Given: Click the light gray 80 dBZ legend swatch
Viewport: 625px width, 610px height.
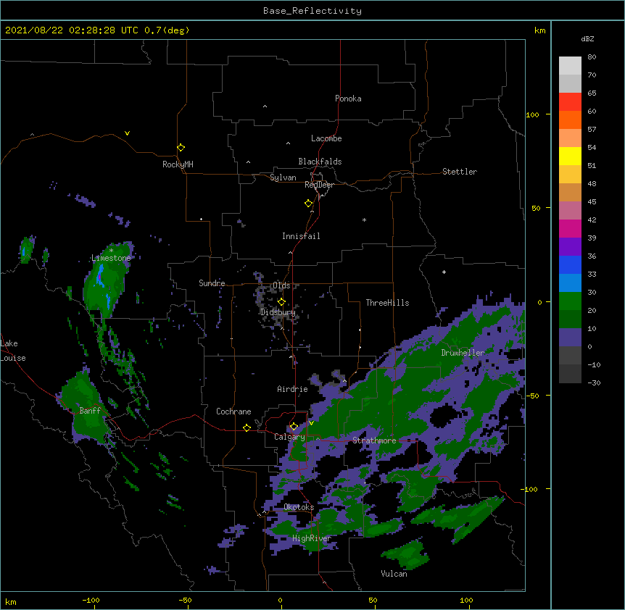Looking at the screenshot, I should 570,66.
